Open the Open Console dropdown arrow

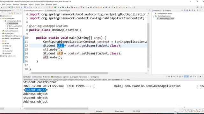(200, 77)
